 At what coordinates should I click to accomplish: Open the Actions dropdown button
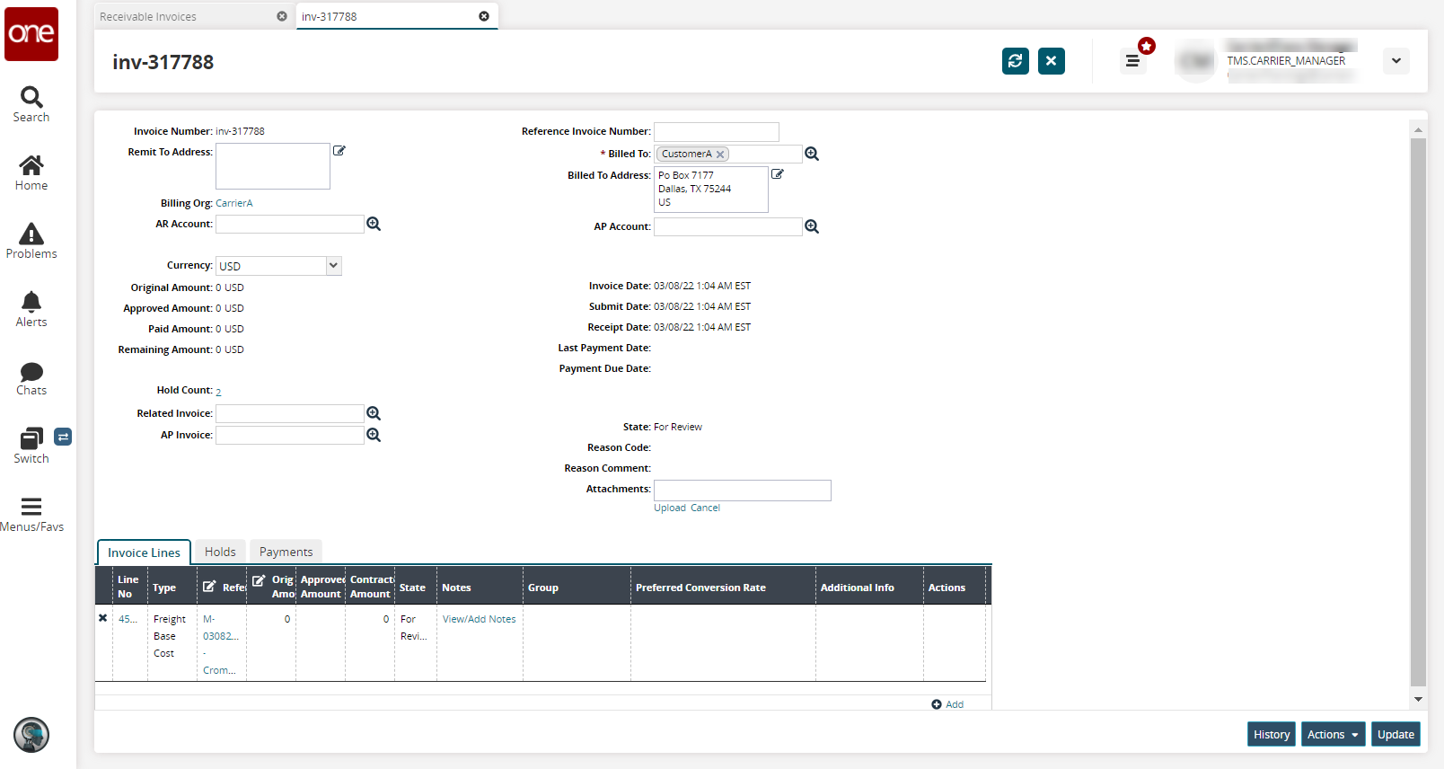pos(1333,734)
